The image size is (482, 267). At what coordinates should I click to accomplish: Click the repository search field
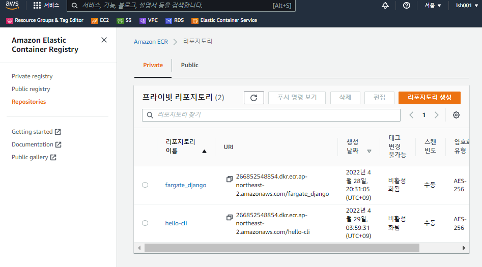271,115
